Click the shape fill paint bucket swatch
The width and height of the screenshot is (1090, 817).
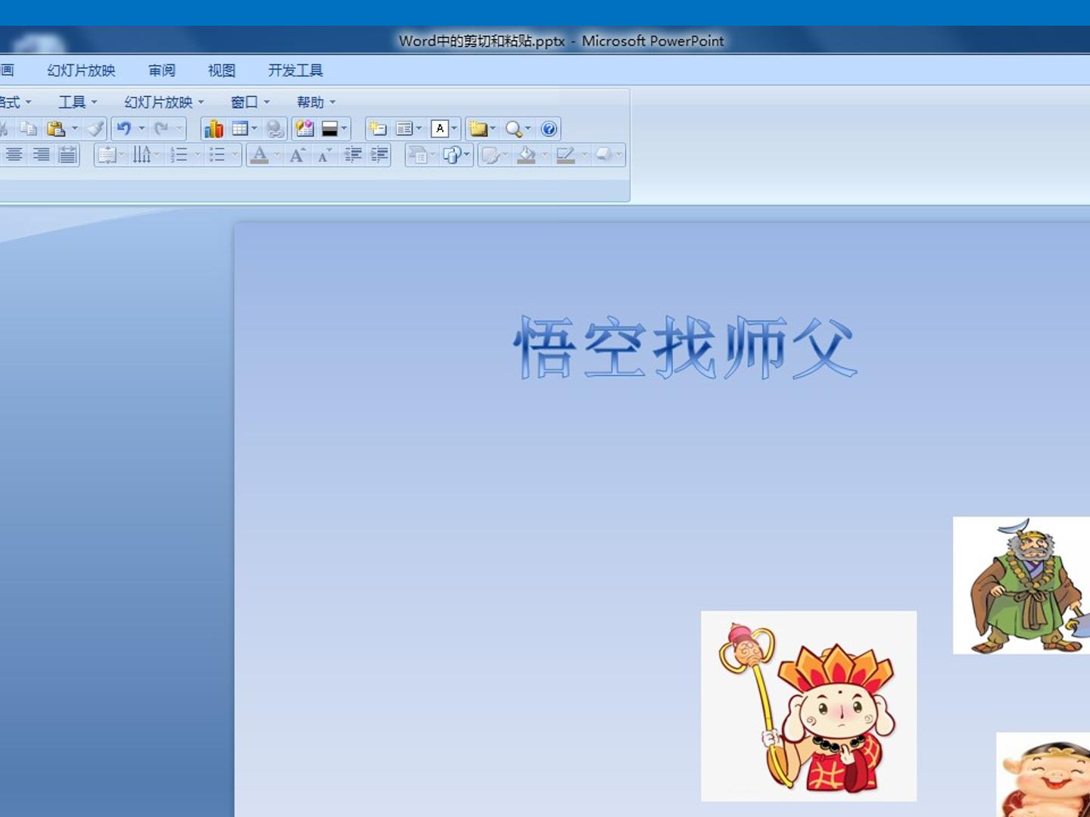(x=526, y=155)
